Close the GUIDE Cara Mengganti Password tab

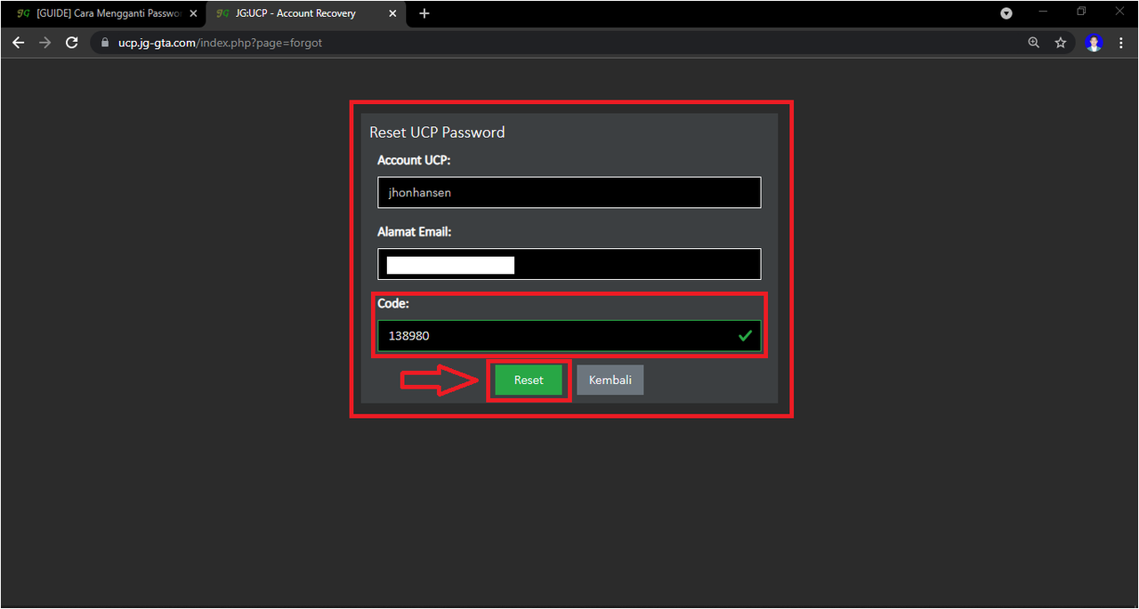194,13
